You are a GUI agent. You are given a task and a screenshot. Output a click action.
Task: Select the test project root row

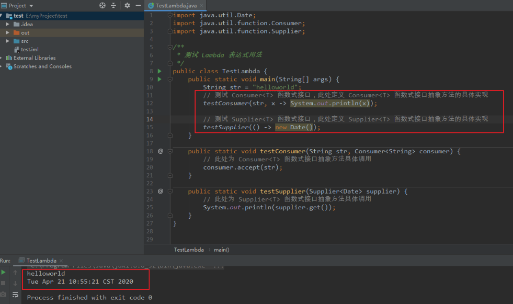click(72, 16)
